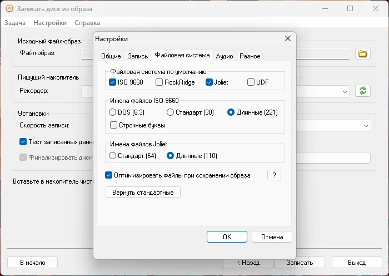Expand the Рекордер dropdown list
Screen dimensions: 389x276
tap(345, 91)
